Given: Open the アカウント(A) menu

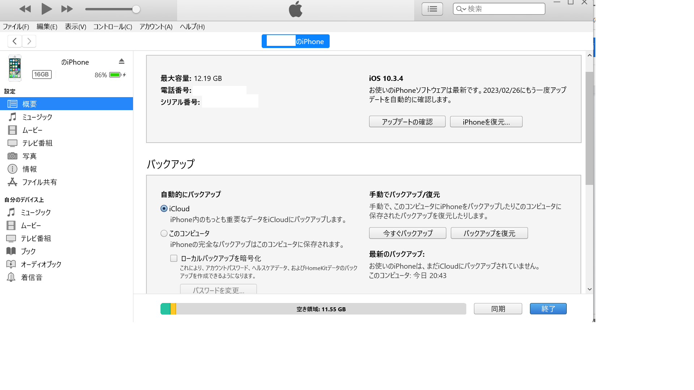Looking at the screenshot, I should pos(156,27).
